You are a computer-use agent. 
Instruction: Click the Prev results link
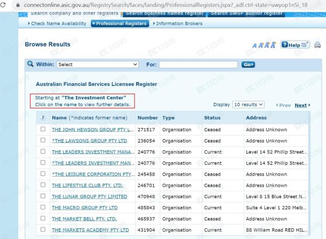283,106
